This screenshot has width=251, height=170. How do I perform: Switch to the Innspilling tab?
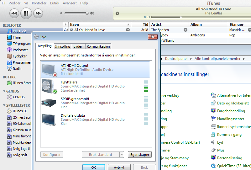pos(63,46)
